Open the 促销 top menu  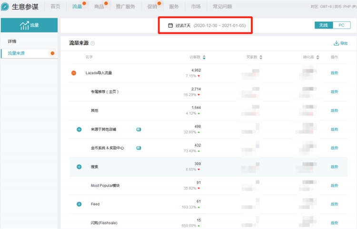(152, 6)
